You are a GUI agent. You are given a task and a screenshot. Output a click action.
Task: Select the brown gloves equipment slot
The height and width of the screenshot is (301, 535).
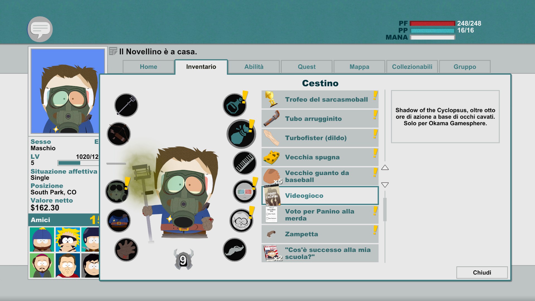tap(126, 250)
